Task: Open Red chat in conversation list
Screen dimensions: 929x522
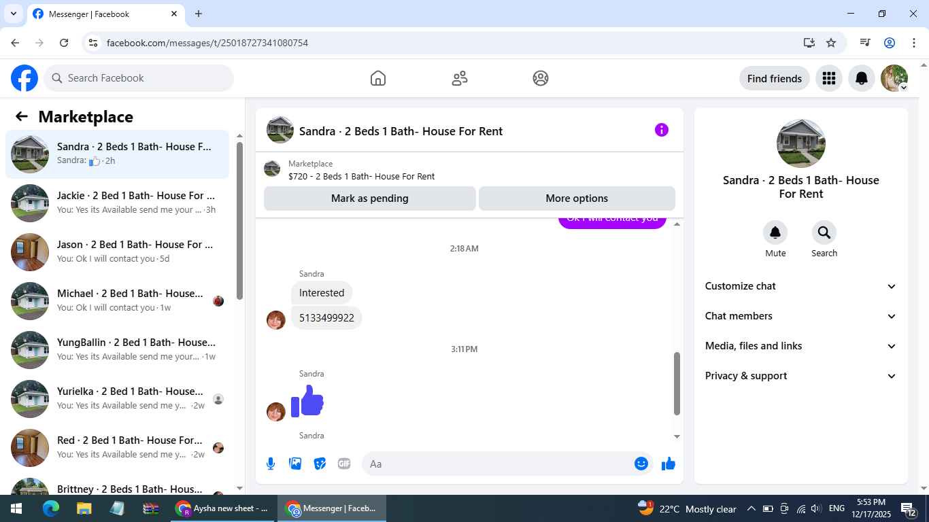Action: tap(118, 448)
